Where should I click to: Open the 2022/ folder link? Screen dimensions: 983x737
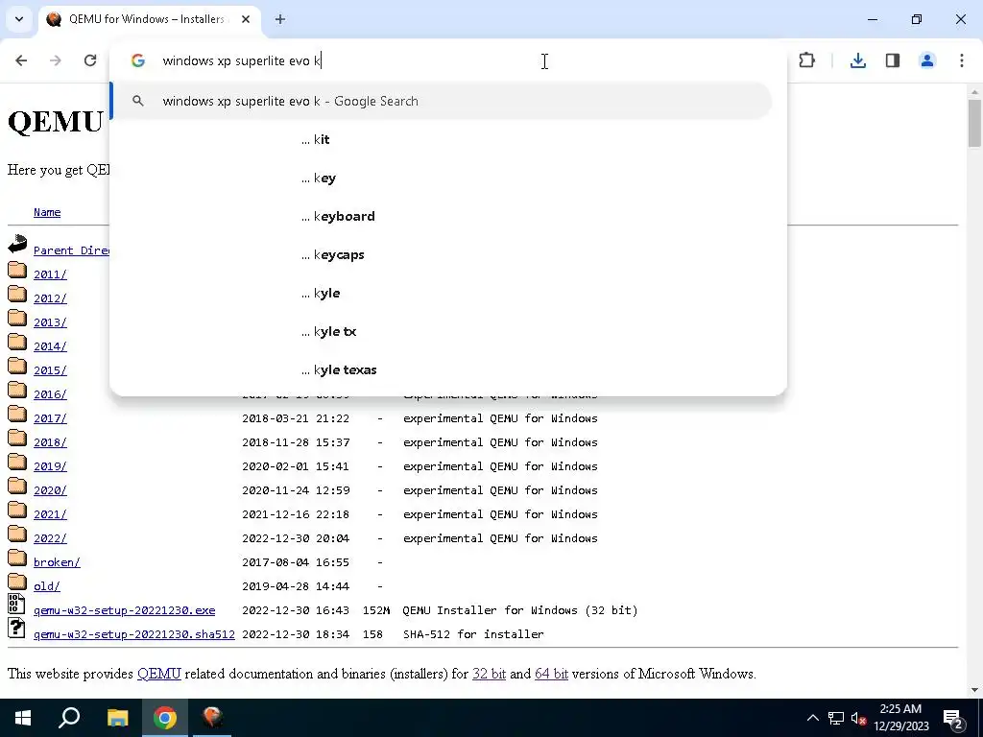click(50, 538)
